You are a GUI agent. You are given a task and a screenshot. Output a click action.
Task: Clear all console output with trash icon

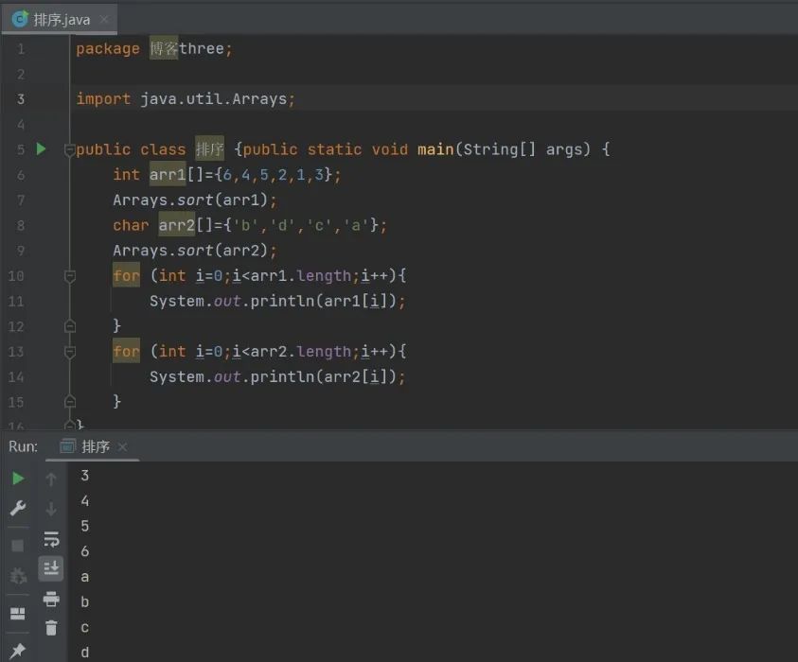pos(51,628)
